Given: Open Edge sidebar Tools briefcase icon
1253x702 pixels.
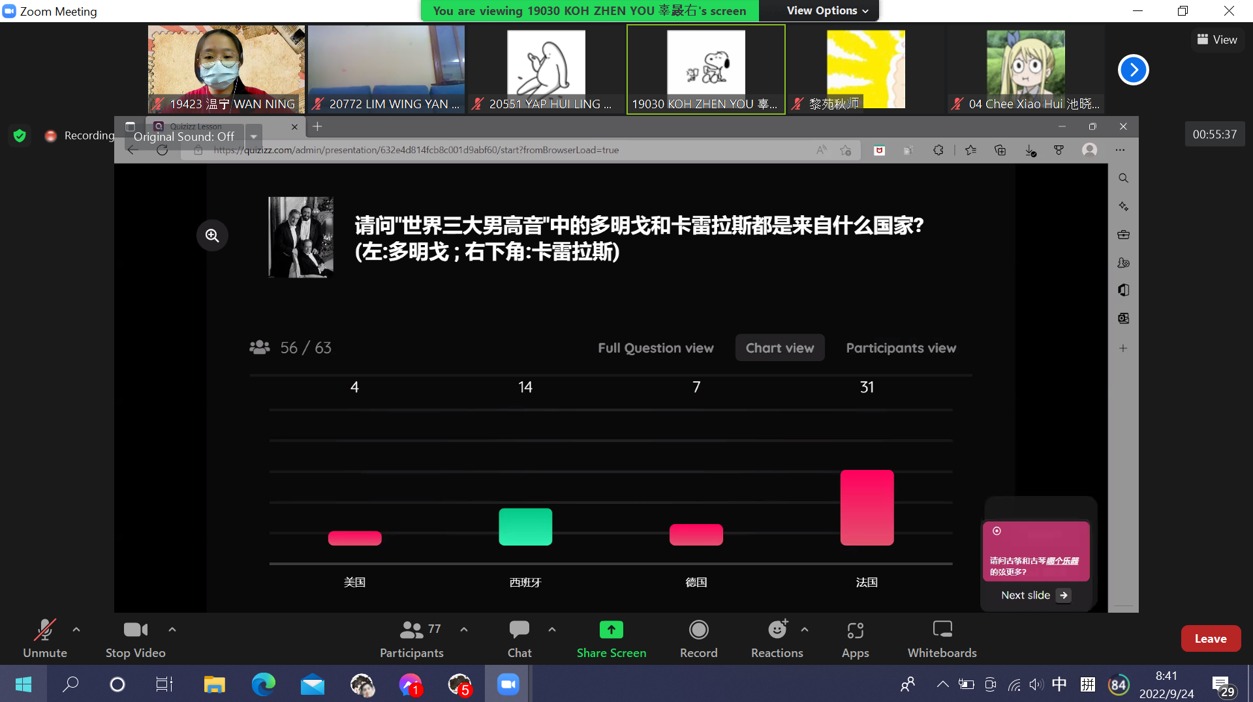Looking at the screenshot, I should (1123, 235).
